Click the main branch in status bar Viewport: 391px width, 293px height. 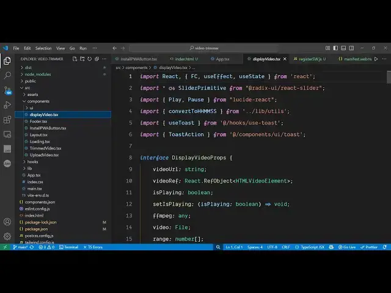(20, 247)
